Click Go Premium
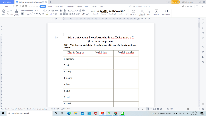 pyautogui.click(x=187, y=2)
